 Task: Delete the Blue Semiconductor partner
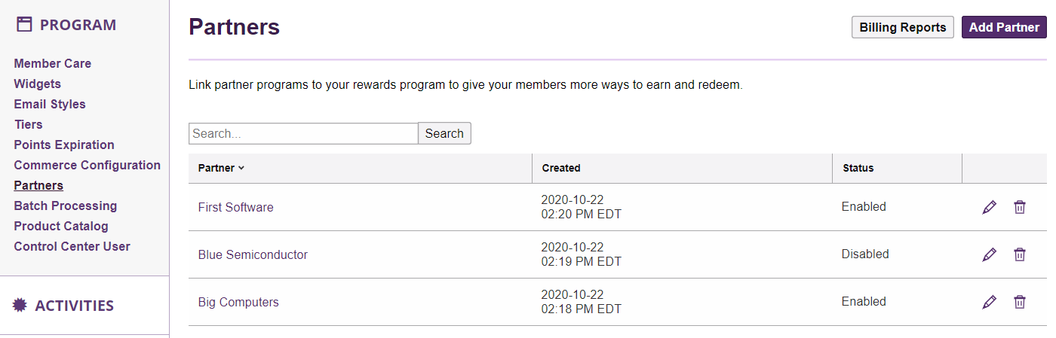(x=1020, y=254)
